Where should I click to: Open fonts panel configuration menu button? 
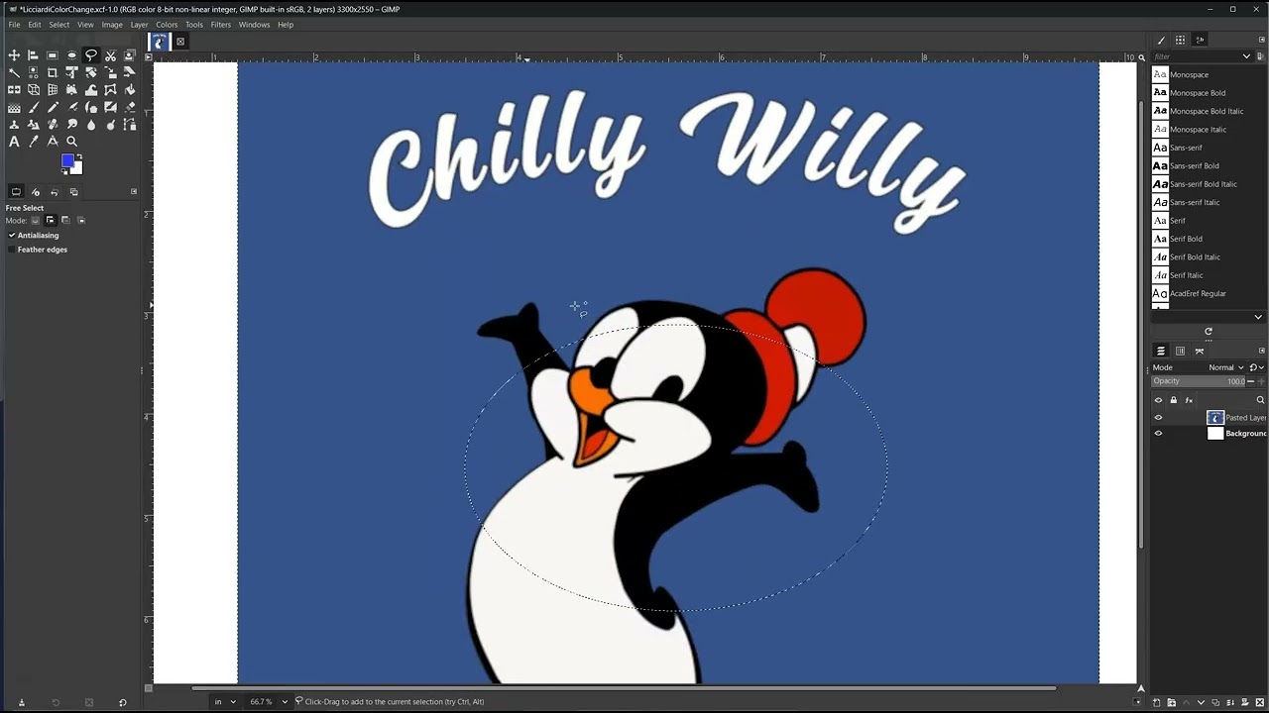pyautogui.click(x=1262, y=40)
